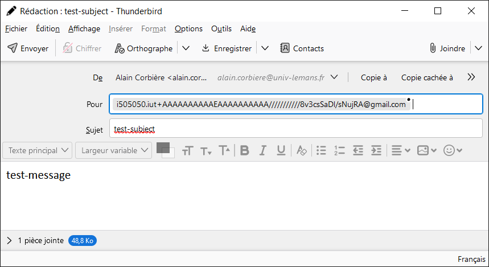The image size is (489, 267).
Task: Open the Fichier menu
Action: [16, 28]
